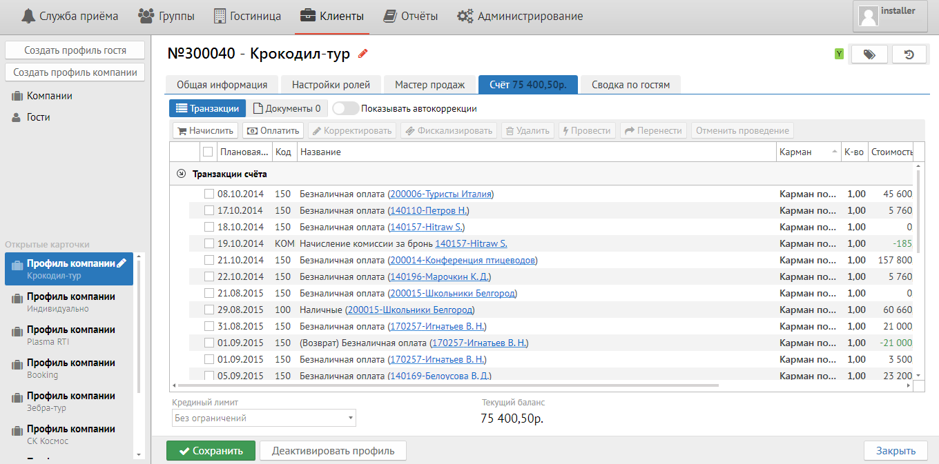Image resolution: width=939 pixels, height=464 pixels.
Task: Click the table's horizontal scrollbar
Action: pos(449,385)
